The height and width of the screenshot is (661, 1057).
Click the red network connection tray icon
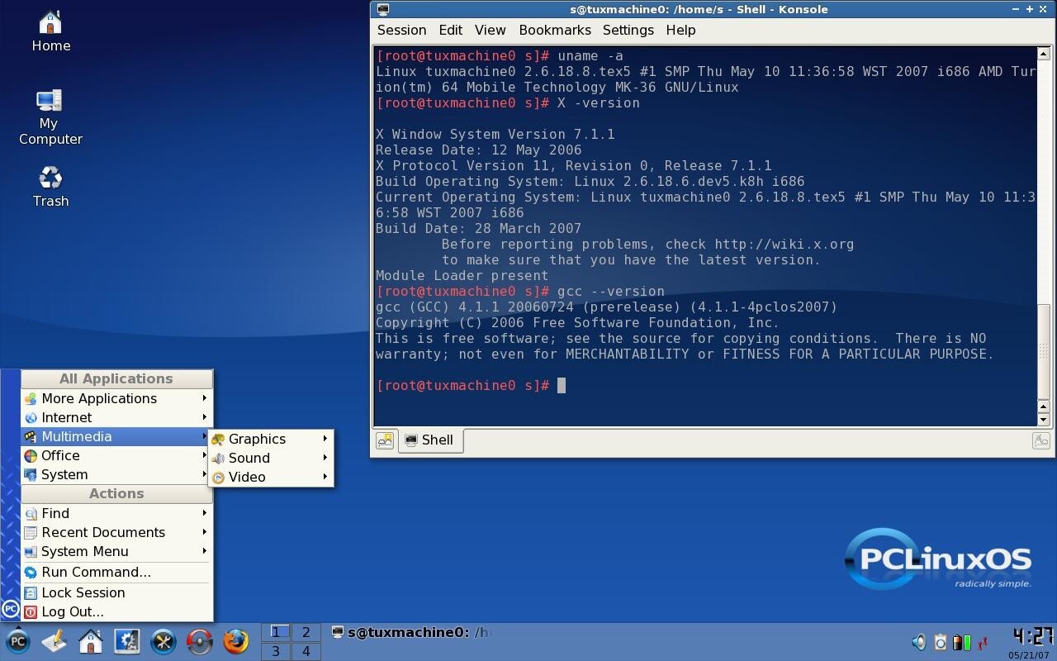click(982, 642)
